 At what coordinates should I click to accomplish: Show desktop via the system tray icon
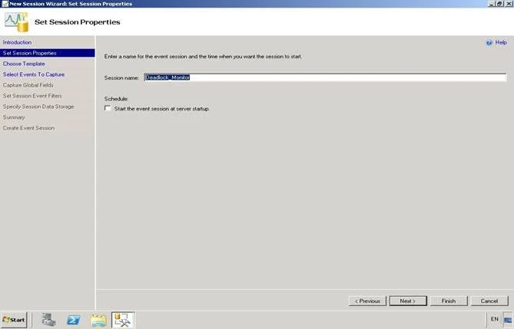coord(508,320)
